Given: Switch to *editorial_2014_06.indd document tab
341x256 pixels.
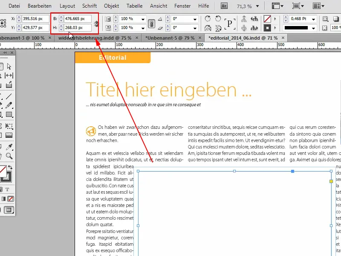Looking at the screenshot, I should (243, 38).
